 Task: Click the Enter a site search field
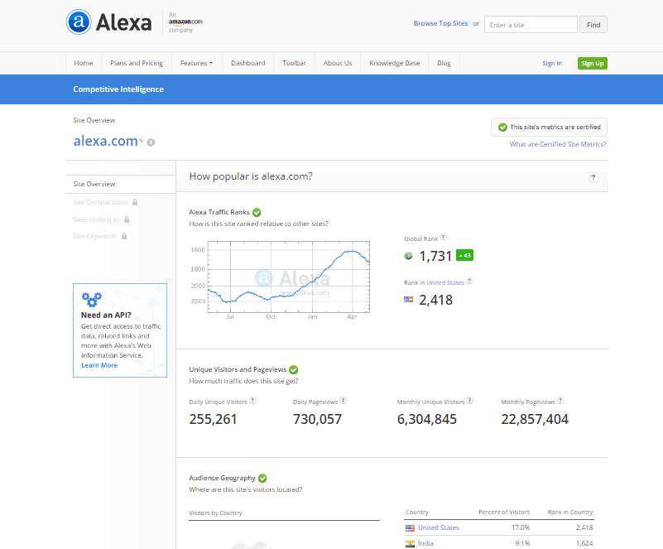click(531, 25)
